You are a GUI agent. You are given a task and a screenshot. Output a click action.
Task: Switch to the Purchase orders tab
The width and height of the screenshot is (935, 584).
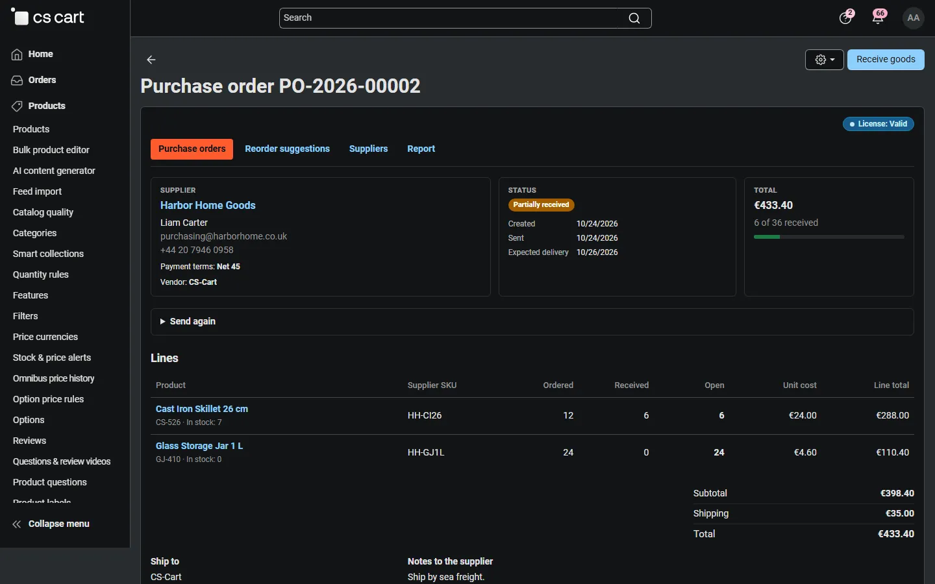[x=192, y=149]
